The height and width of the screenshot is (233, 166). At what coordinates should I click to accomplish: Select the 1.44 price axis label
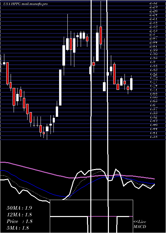(153, 129)
